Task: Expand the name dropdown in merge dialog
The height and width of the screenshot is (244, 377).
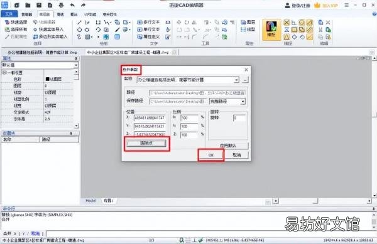Action: 237,80
